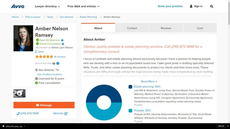
Task: Click the phone icon for (210) 672-1848
Action: 18,114
